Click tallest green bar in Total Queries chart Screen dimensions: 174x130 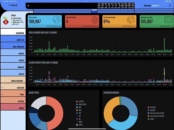click(x=164, y=46)
